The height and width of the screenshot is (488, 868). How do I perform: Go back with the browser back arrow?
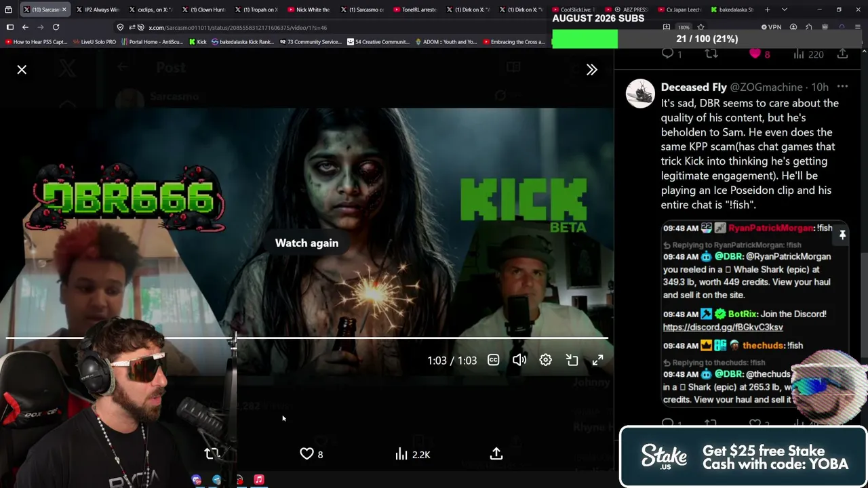click(25, 27)
